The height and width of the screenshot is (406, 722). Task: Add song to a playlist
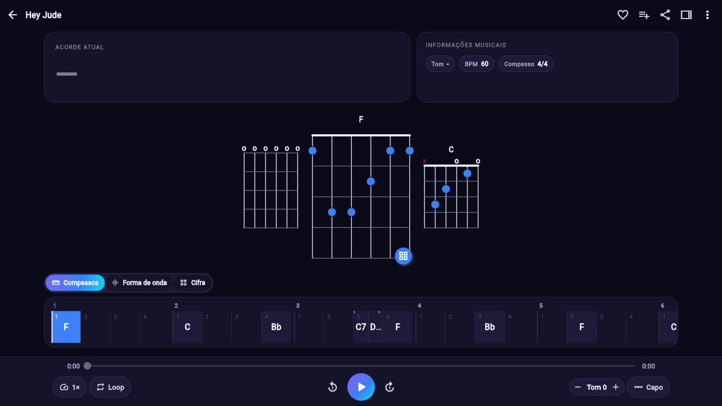644,15
